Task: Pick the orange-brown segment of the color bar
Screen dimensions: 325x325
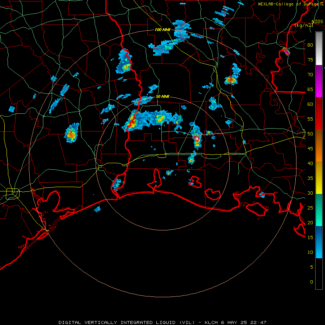Action: (319, 146)
